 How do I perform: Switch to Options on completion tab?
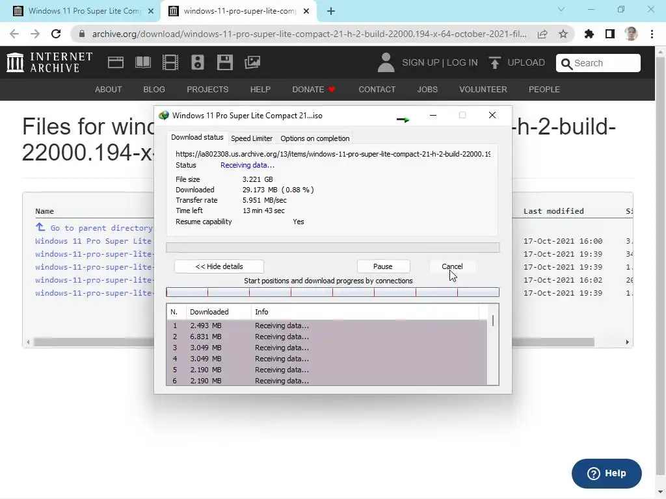(x=315, y=138)
